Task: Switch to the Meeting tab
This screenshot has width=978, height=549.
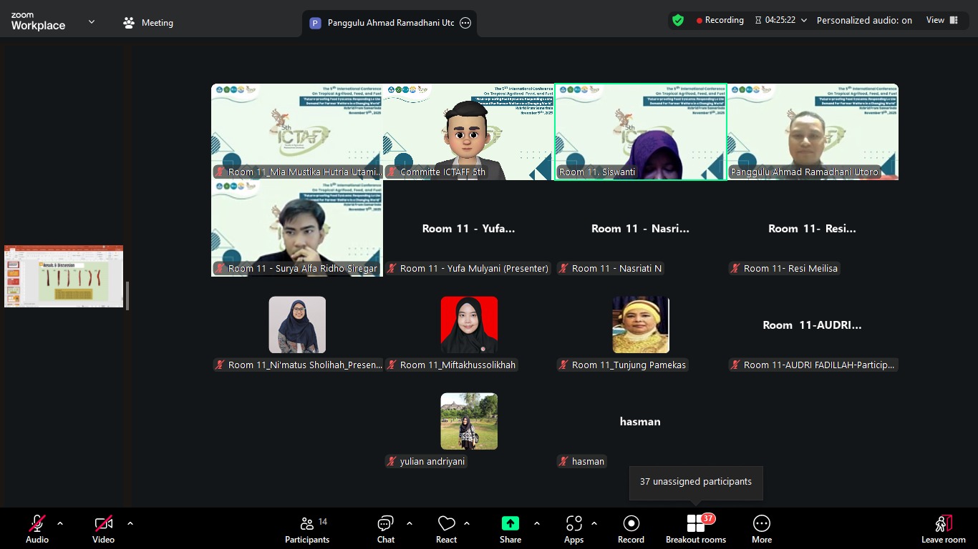Action: click(149, 23)
